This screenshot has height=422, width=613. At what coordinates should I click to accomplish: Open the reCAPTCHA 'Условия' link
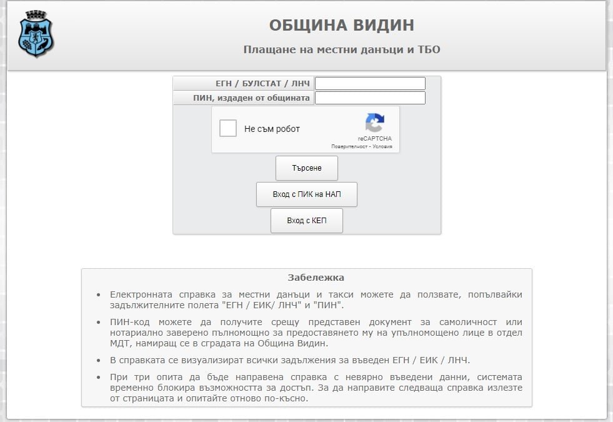tap(382, 147)
